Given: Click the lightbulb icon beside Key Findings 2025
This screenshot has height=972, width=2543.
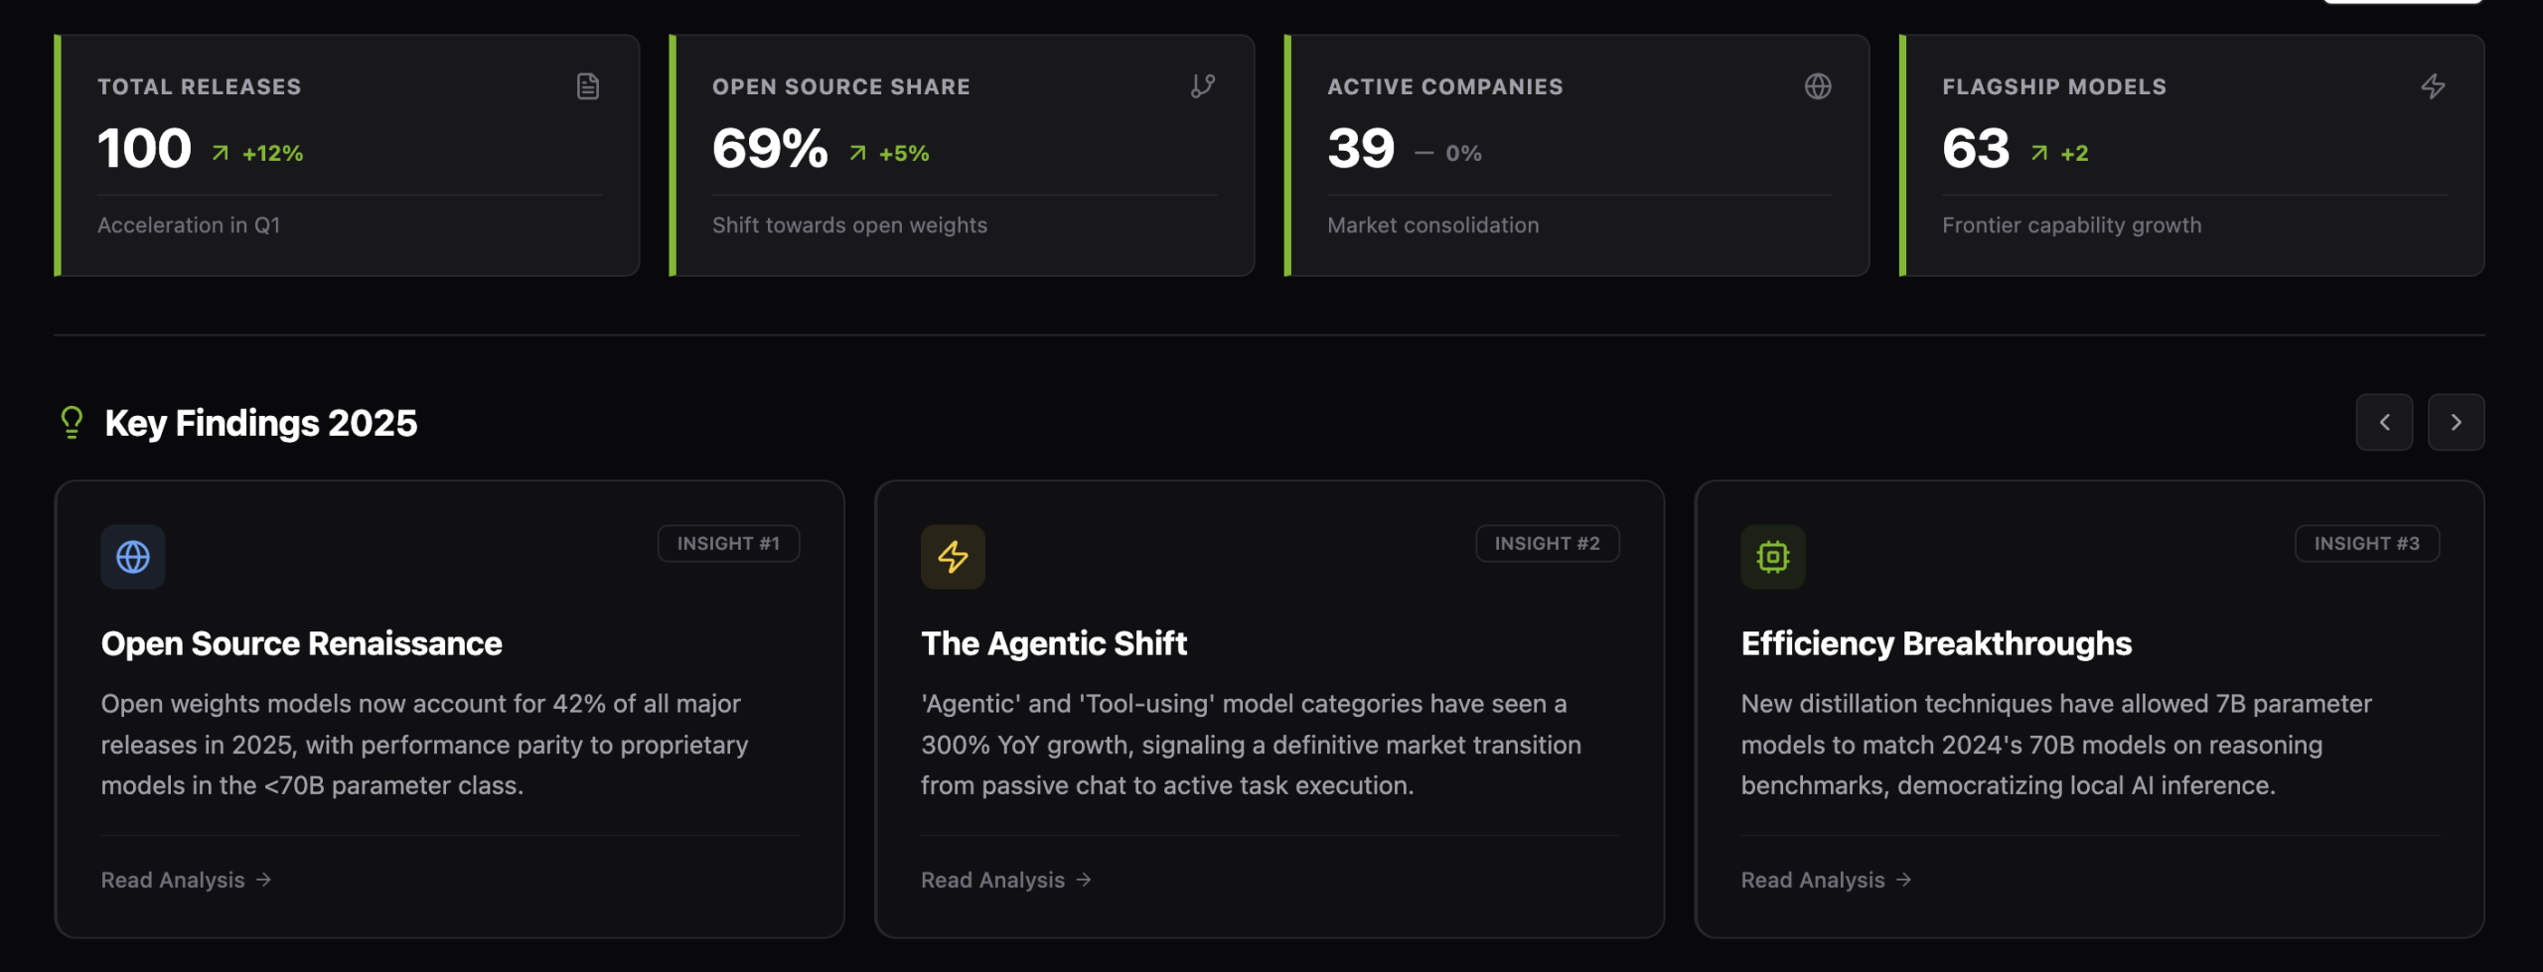Looking at the screenshot, I should tap(72, 423).
